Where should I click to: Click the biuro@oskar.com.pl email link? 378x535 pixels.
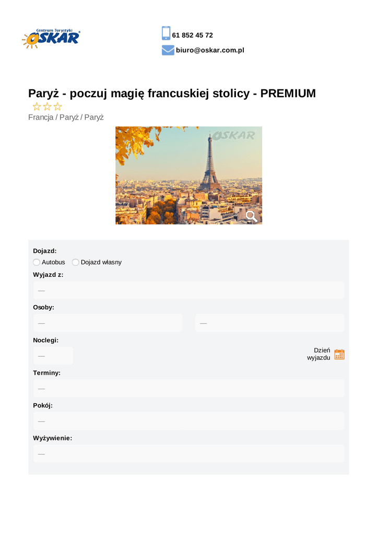coord(210,50)
